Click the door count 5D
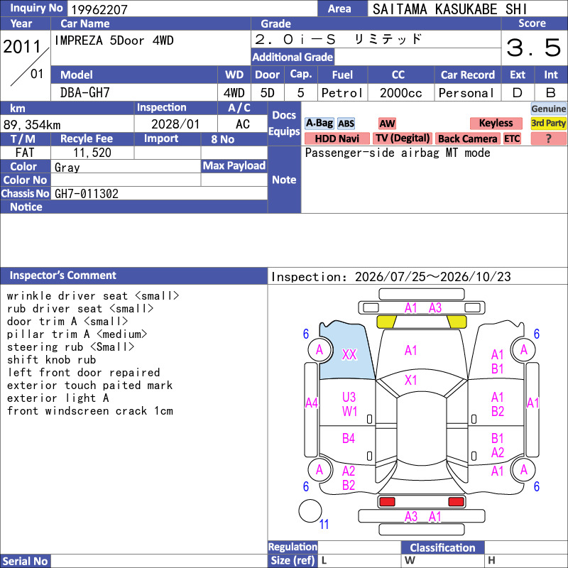 (x=268, y=93)
